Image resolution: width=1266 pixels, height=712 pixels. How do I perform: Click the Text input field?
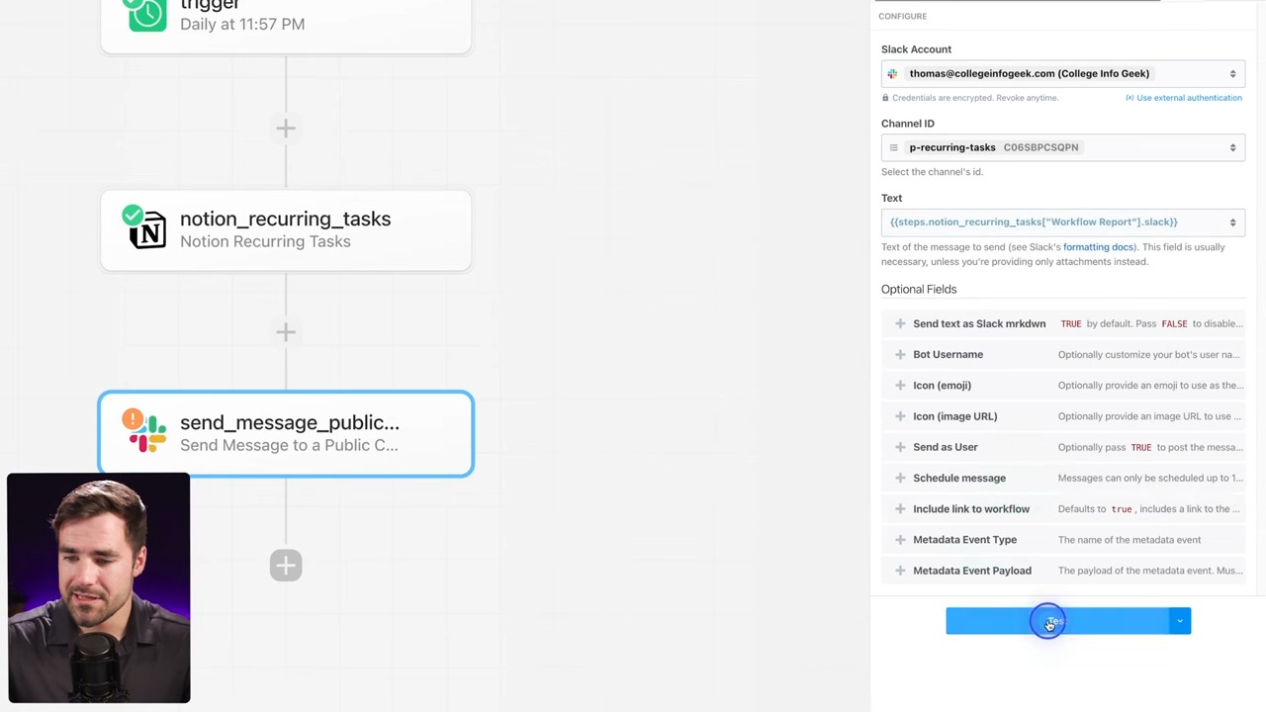(1053, 222)
